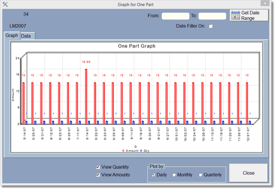Choose Quarterly plotting
275x189 pixels.
[x=200, y=175]
